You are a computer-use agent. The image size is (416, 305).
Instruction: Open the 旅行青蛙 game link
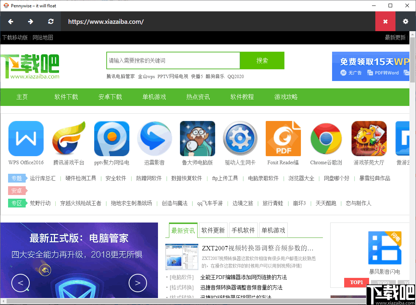click(x=273, y=203)
